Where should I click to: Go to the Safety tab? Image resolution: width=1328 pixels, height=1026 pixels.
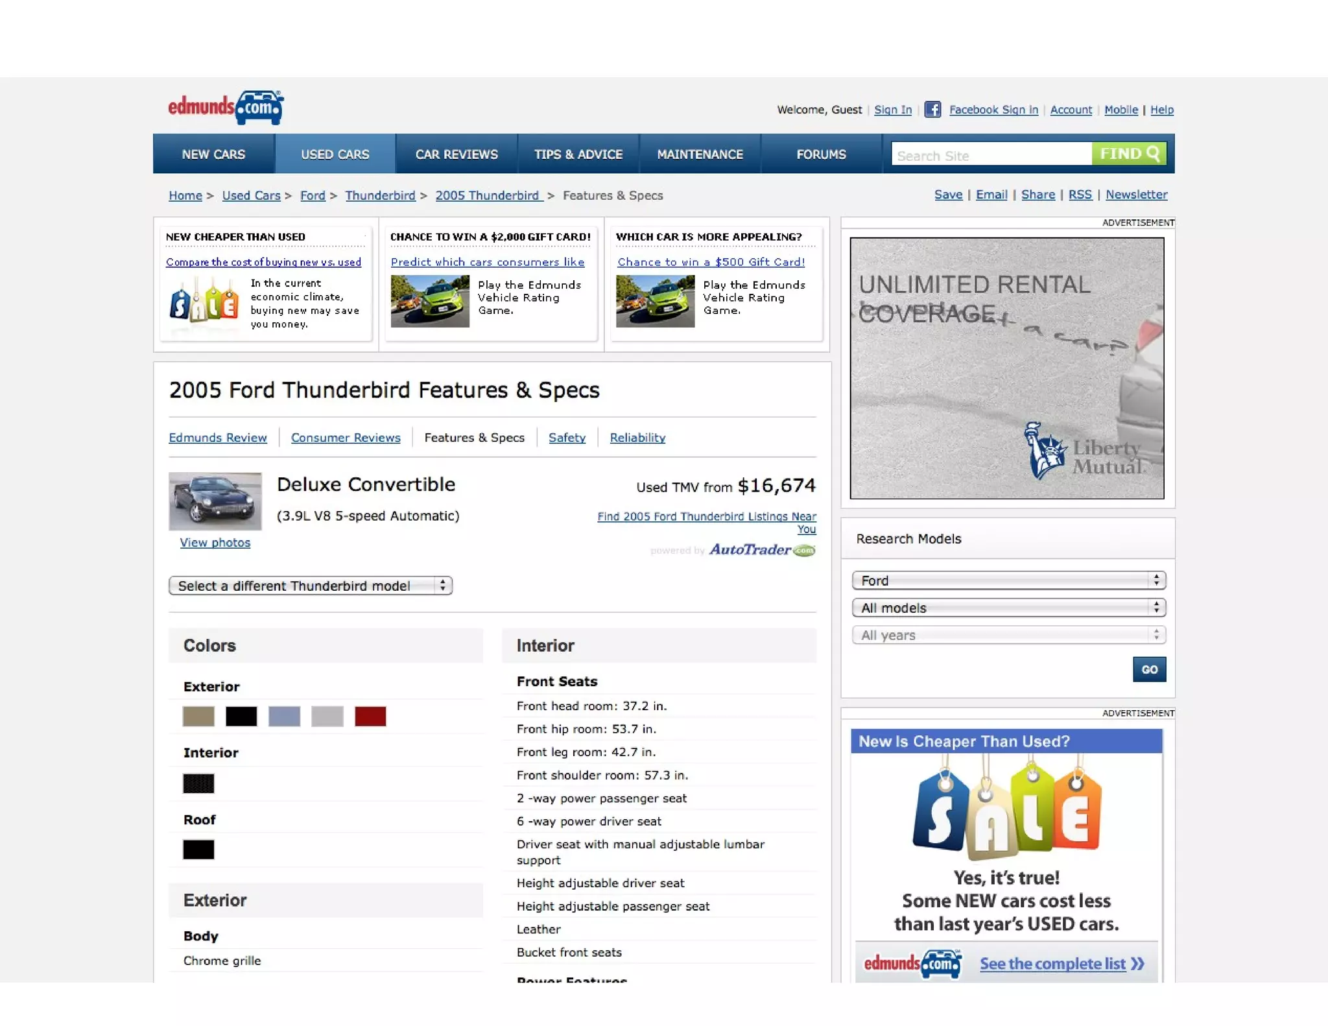pos(567,438)
